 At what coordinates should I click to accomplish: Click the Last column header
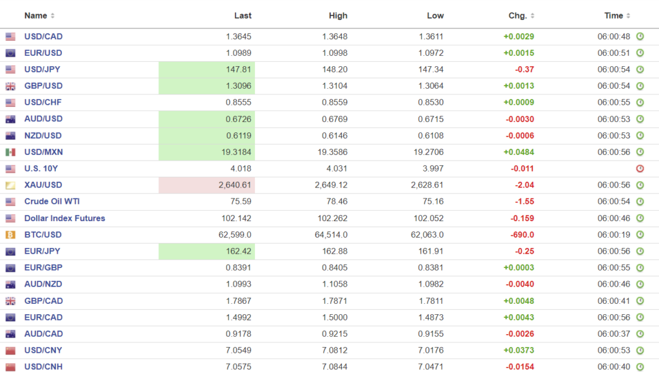[243, 15]
